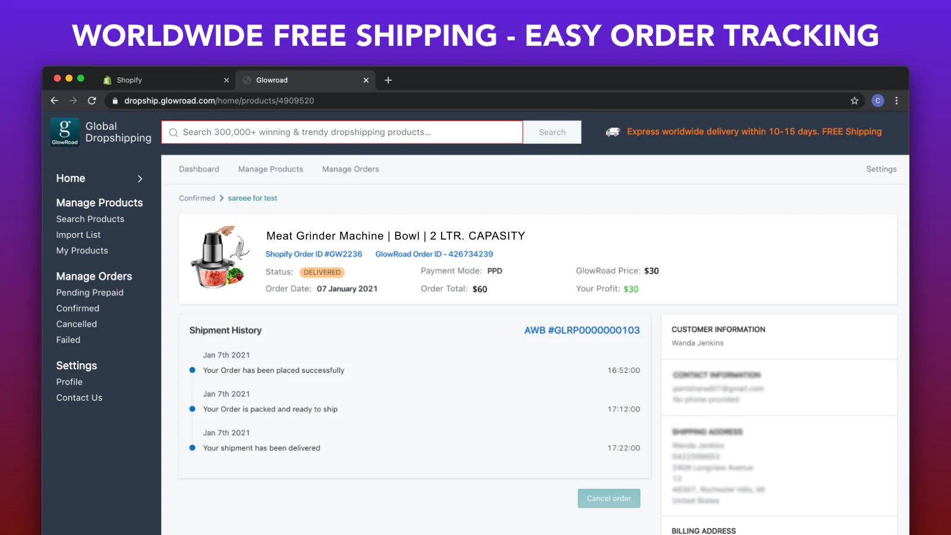The height and width of the screenshot is (535, 951).
Task: Open Shopify Order ID #GW2236 link
Action: [314, 254]
